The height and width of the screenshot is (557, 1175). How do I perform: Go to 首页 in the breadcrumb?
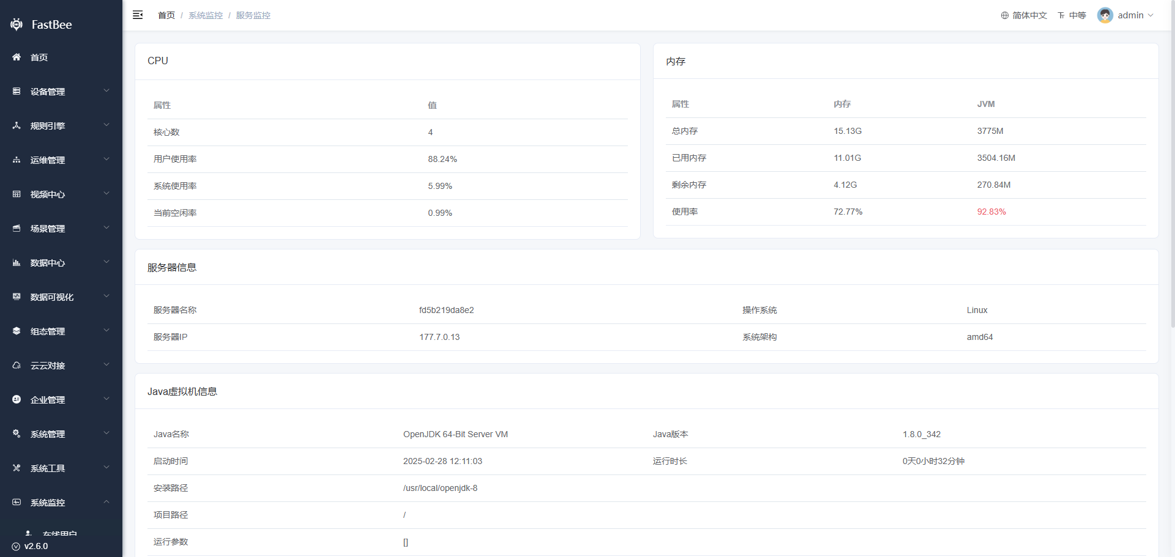(166, 15)
